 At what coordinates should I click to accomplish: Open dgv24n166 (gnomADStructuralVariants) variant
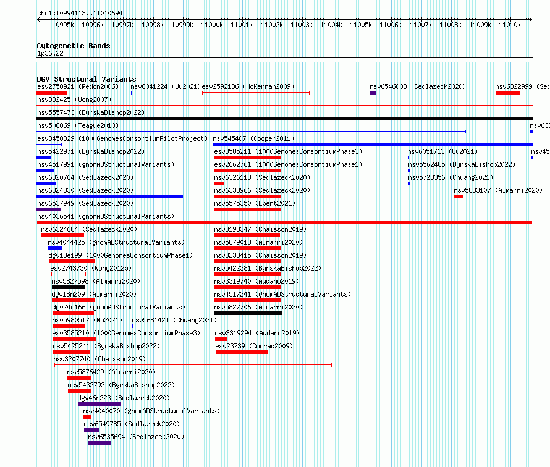pyautogui.click(x=119, y=307)
